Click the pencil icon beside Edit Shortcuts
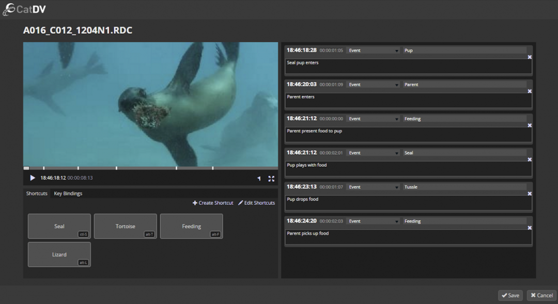 (x=240, y=203)
